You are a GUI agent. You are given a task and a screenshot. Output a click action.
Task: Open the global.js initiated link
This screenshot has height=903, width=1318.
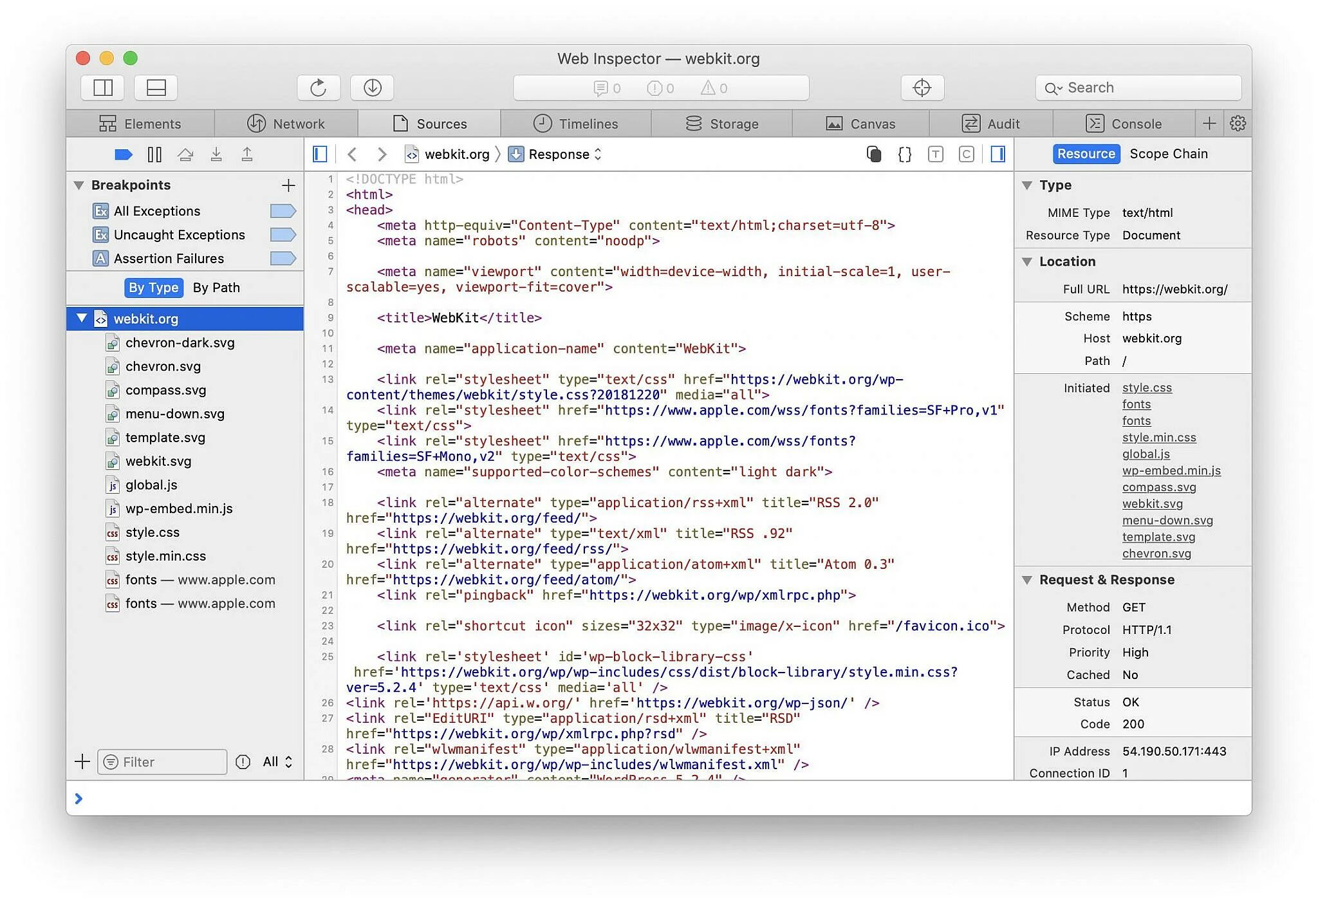pos(1146,454)
